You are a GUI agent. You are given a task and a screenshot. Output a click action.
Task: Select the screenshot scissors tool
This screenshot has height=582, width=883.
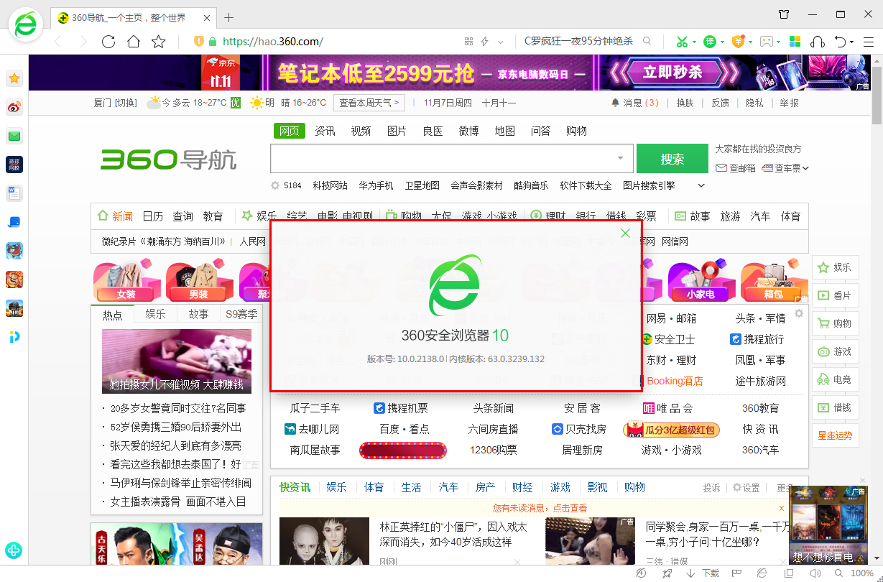[683, 42]
